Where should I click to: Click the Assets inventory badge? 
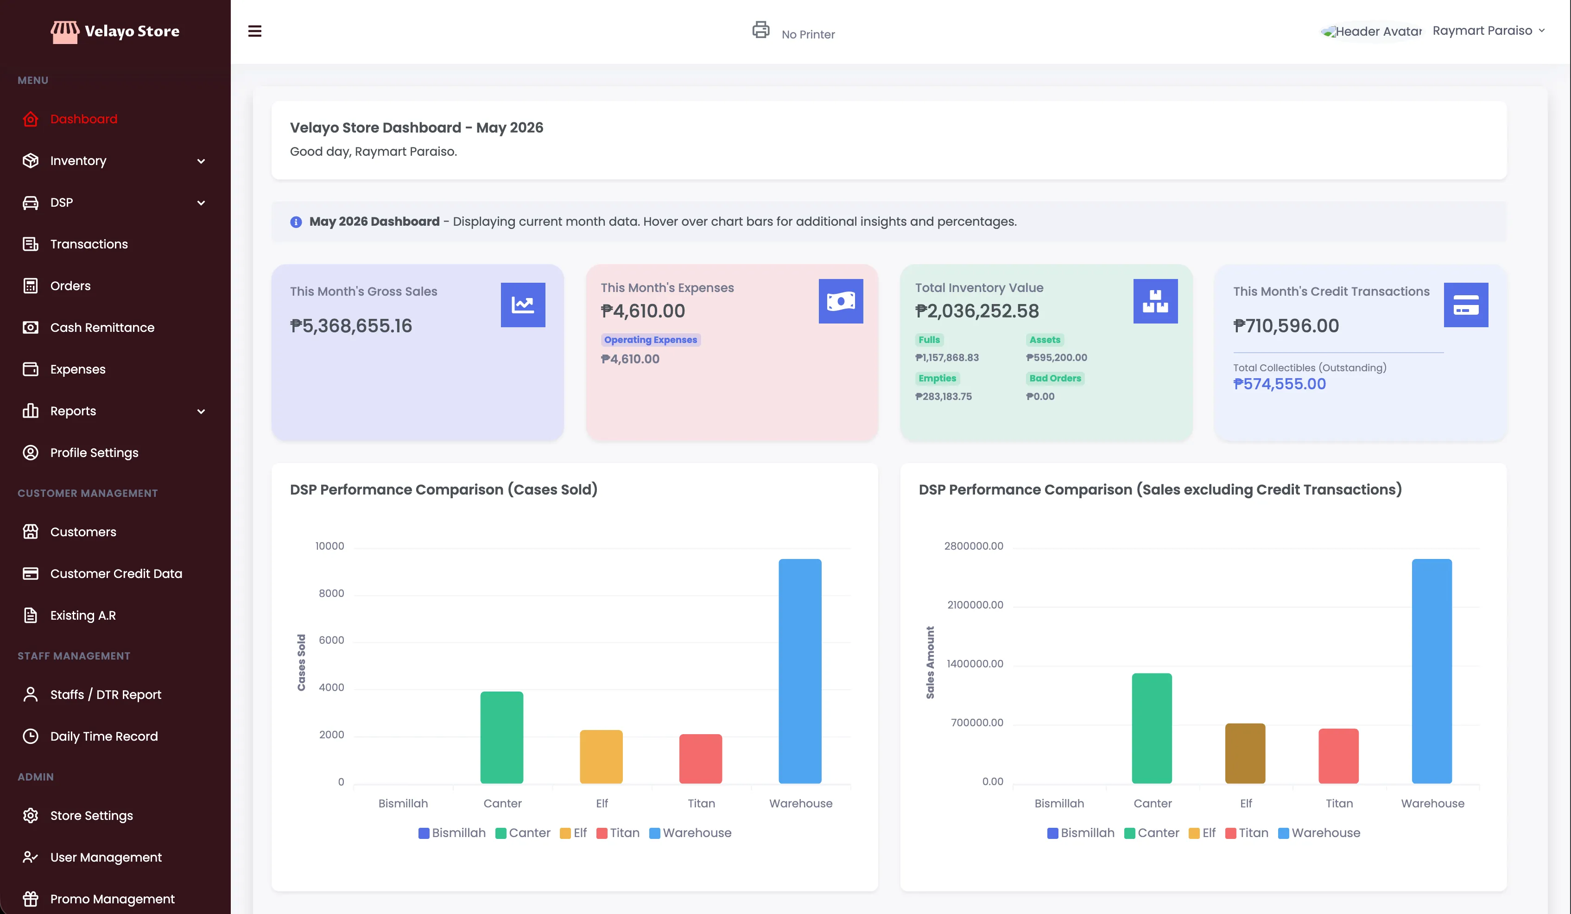pyautogui.click(x=1045, y=340)
